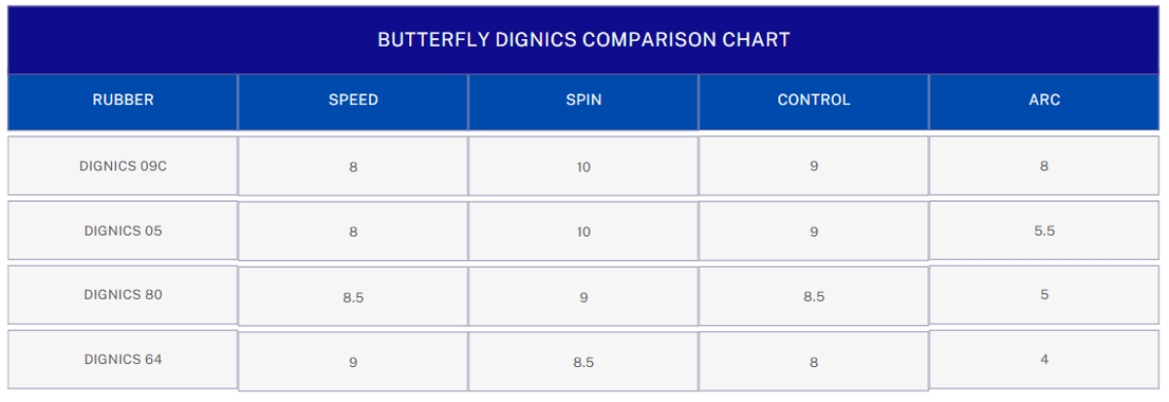This screenshot has width=1169, height=402.
Task: Click the DIGNICS 64 rubber name cell
Action: [x=123, y=359]
